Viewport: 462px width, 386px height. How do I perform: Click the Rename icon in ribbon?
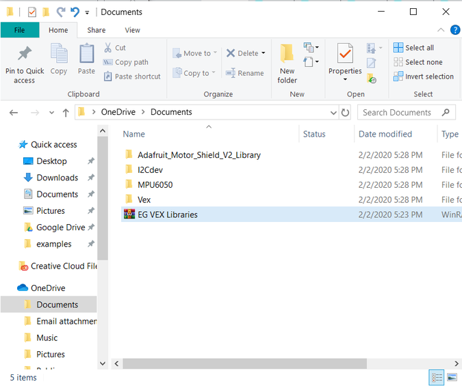click(231, 73)
